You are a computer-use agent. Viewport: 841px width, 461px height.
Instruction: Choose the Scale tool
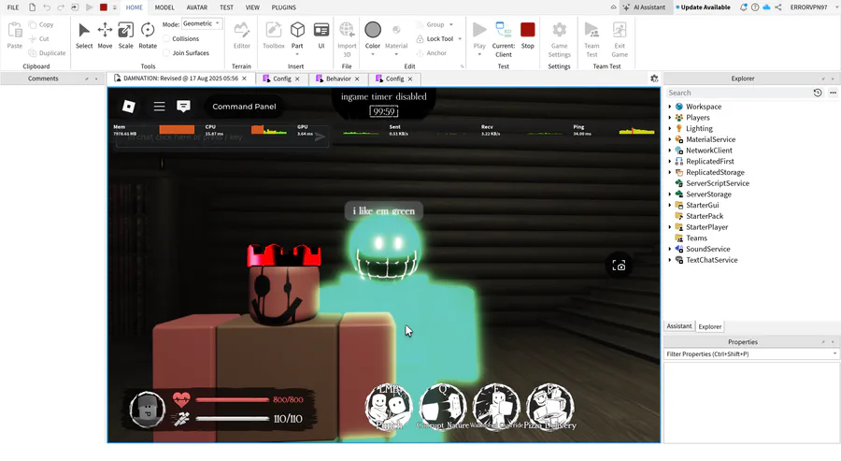(x=125, y=36)
